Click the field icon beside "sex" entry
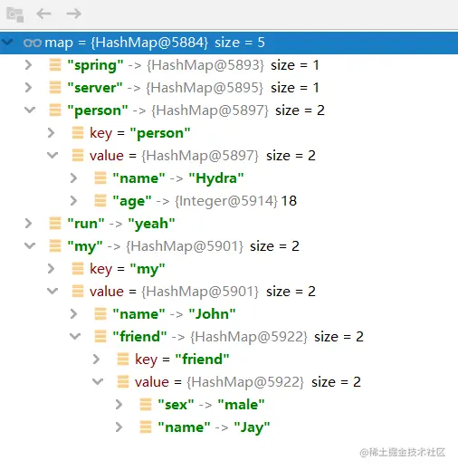458x470 pixels. click(x=146, y=405)
